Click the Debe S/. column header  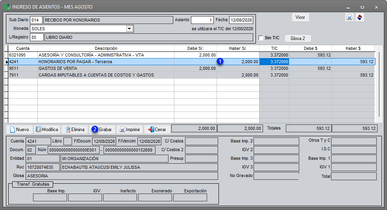pyautogui.click(x=195, y=49)
